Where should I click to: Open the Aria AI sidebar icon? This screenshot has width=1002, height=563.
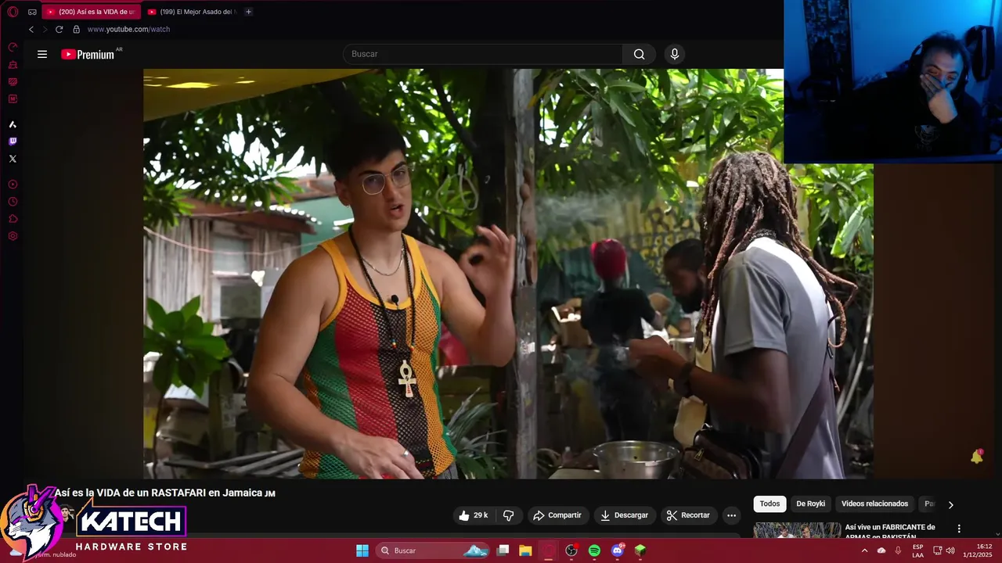13,124
